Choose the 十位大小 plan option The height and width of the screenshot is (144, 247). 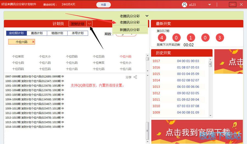click(125, 63)
